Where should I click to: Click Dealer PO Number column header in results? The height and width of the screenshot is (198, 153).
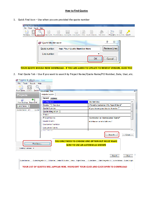click(63, 160)
